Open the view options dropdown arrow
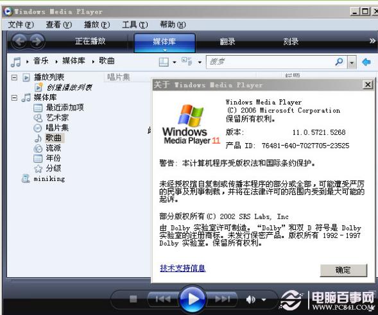The image size is (378, 315). click(x=200, y=62)
